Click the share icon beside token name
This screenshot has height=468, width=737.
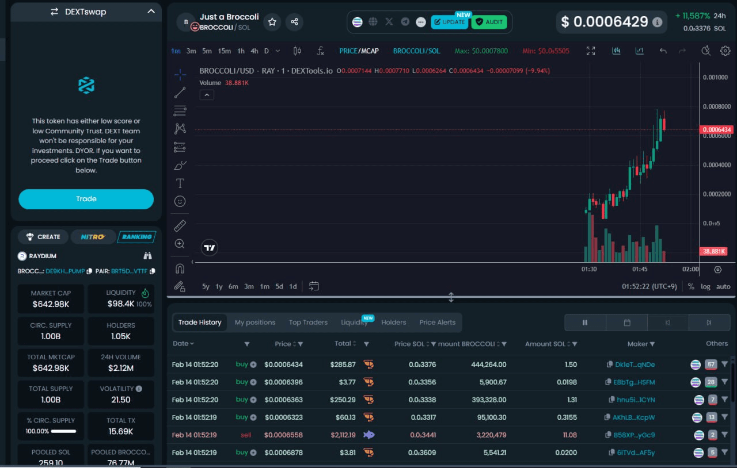[x=294, y=22]
